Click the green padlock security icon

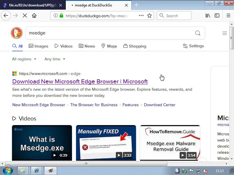61,15
